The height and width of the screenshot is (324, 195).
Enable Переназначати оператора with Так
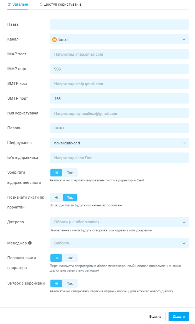tap(70, 258)
